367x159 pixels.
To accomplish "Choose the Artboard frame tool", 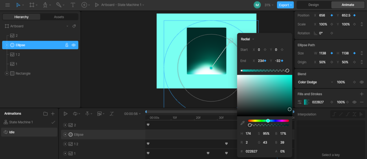I will (x=32, y=5).
